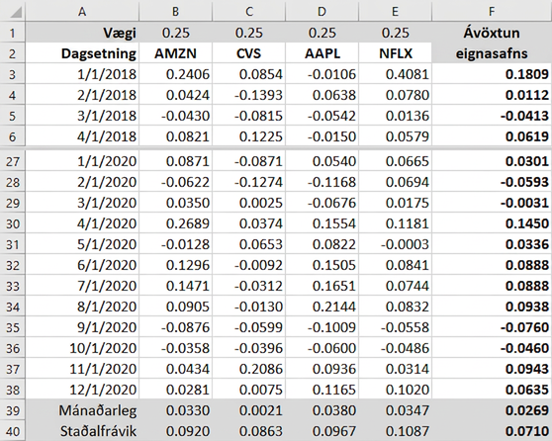Click the Ávöxtun eignasafns header
Viewport: 552px width, 441px height.
492,44
